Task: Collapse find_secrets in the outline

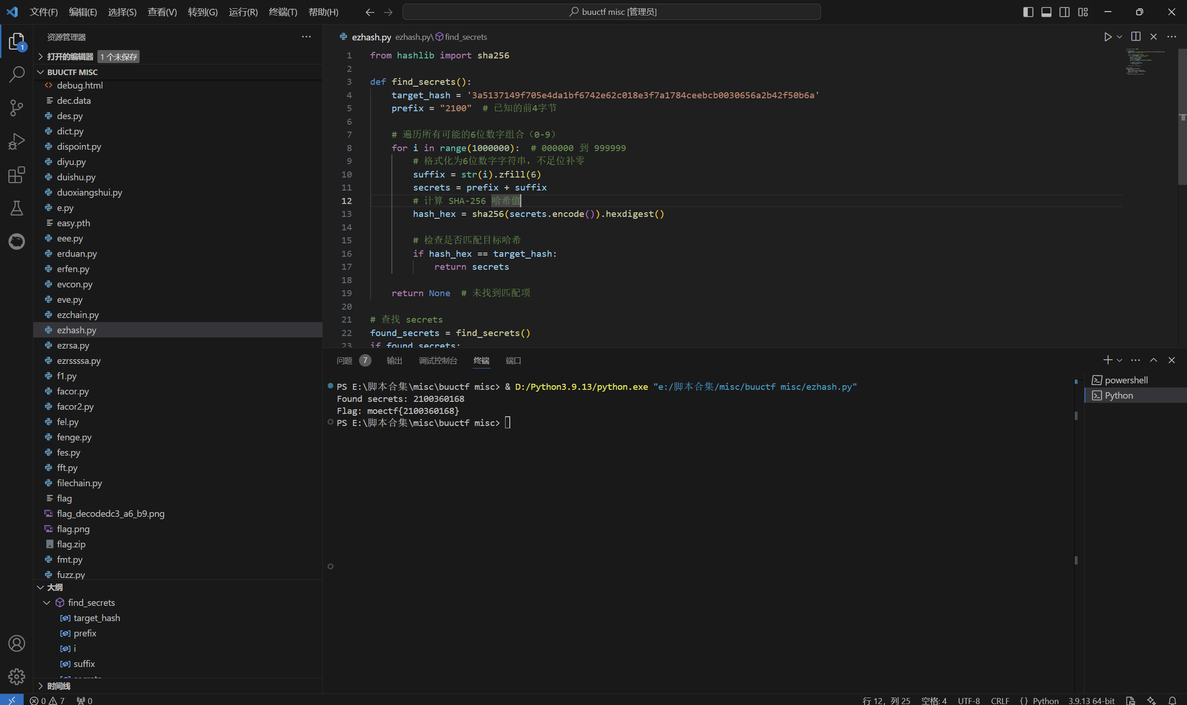Action: [46, 603]
